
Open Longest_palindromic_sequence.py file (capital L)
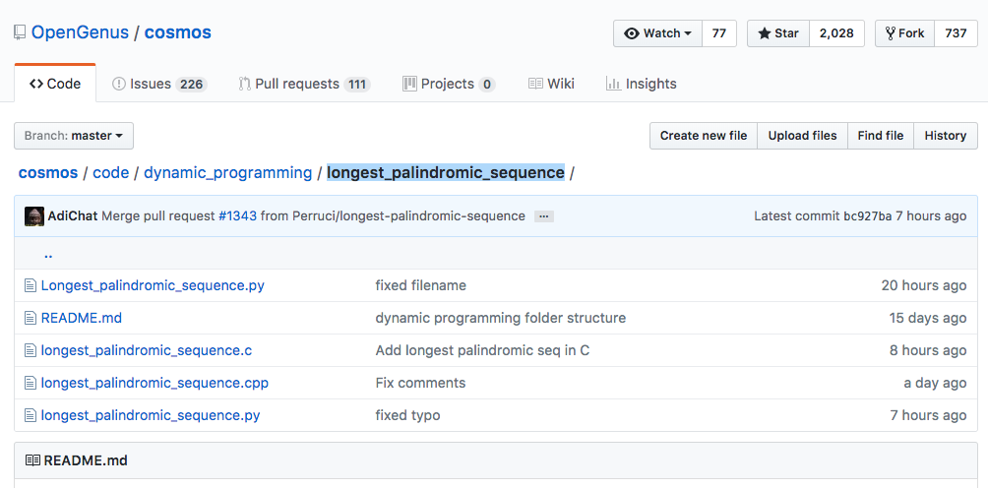(153, 286)
